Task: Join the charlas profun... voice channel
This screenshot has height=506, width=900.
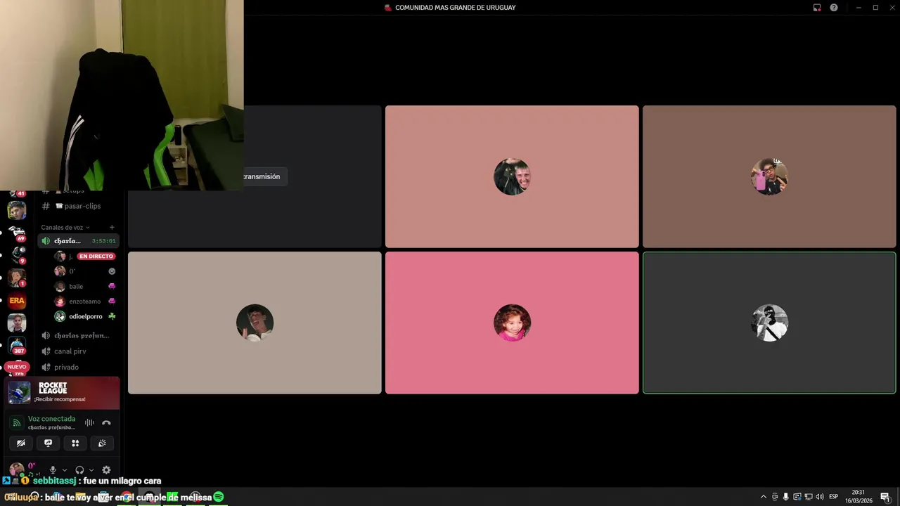Action: click(79, 335)
